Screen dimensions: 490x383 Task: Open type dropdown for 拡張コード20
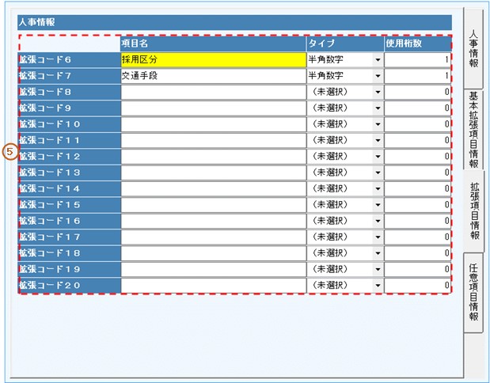tap(378, 285)
